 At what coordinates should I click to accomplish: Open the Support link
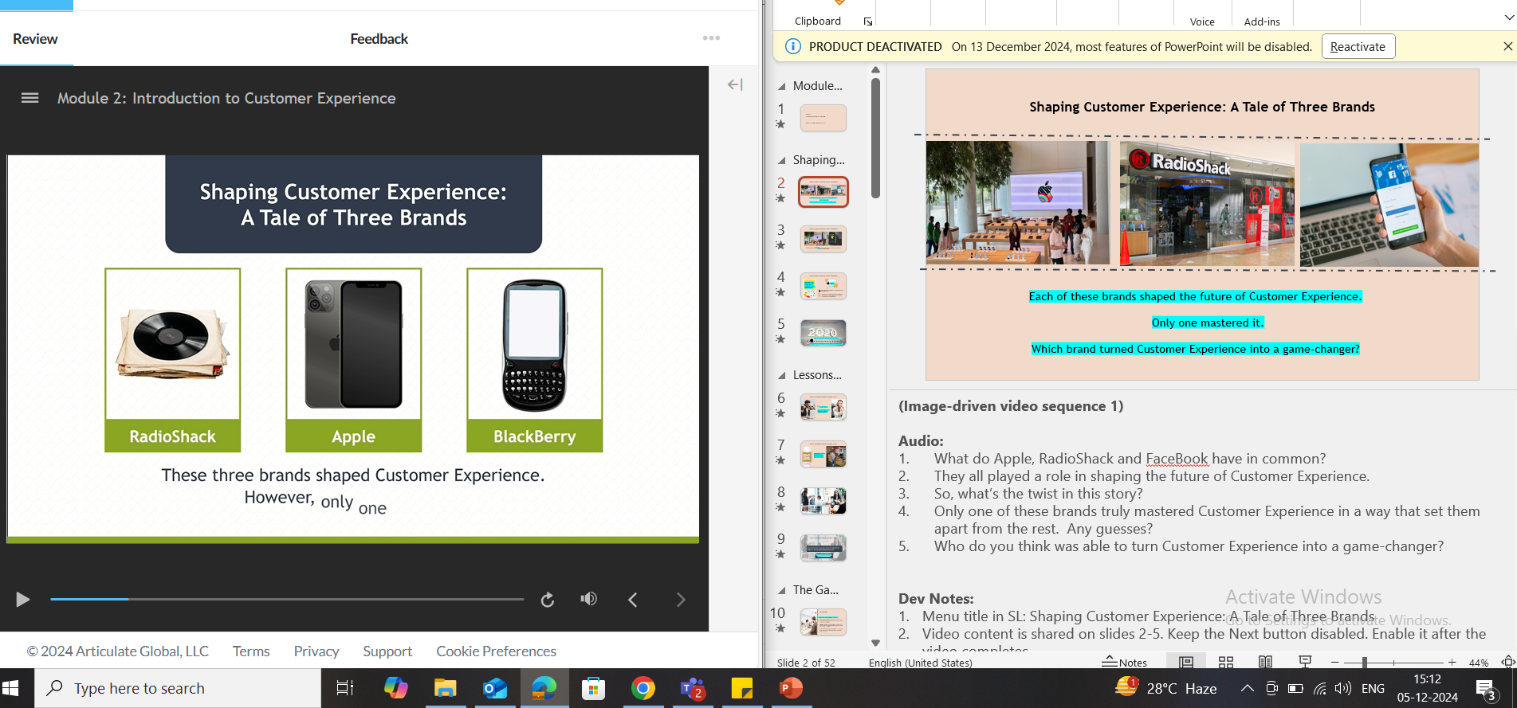(x=387, y=651)
